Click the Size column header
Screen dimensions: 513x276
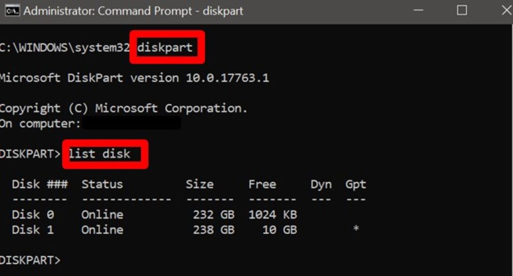200,184
